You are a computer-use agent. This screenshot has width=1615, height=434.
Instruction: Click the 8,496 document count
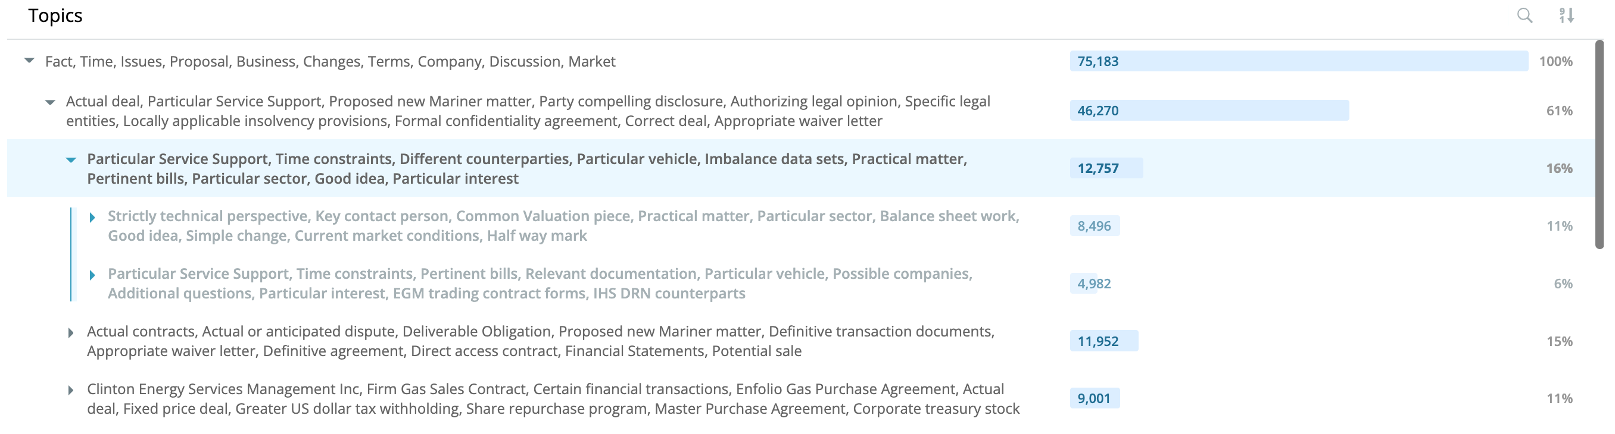[x=1095, y=226]
